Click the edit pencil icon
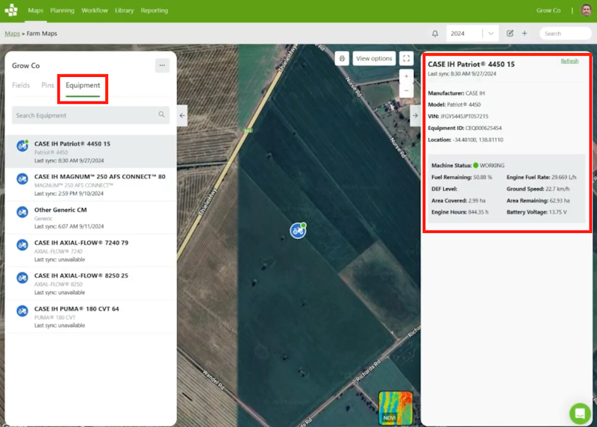 coord(510,34)
